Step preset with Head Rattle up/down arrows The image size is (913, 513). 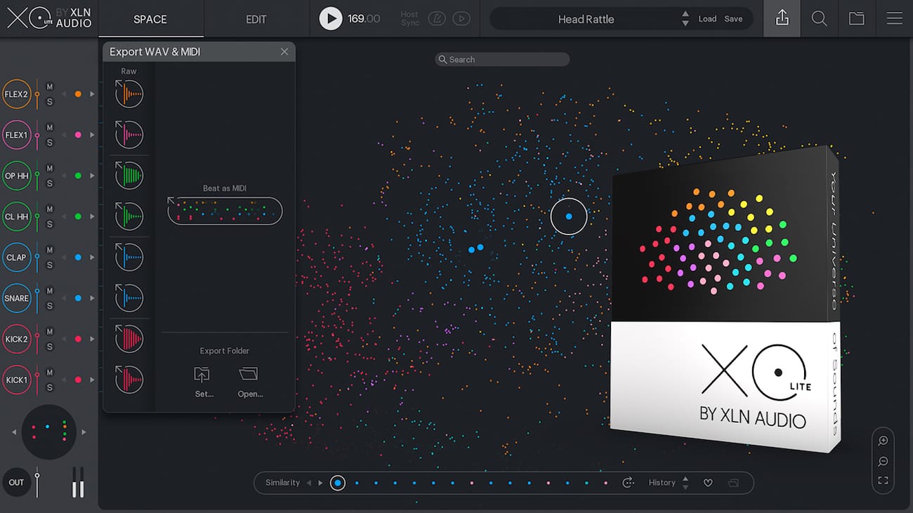tap(685, 19)
